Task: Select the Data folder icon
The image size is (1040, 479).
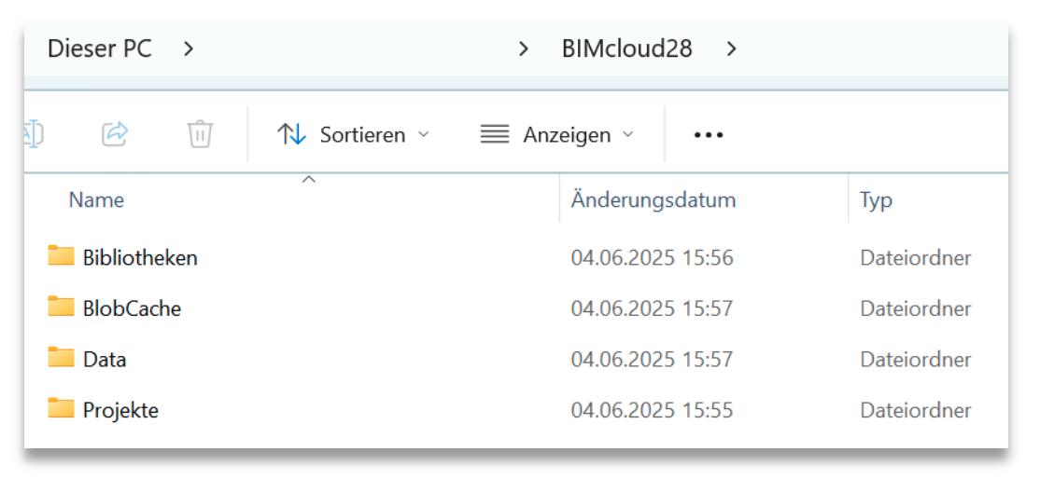Action: click(x=61, y=358)
